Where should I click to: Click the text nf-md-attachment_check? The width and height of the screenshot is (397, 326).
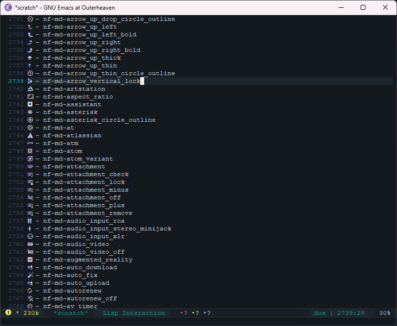point(86,174)
